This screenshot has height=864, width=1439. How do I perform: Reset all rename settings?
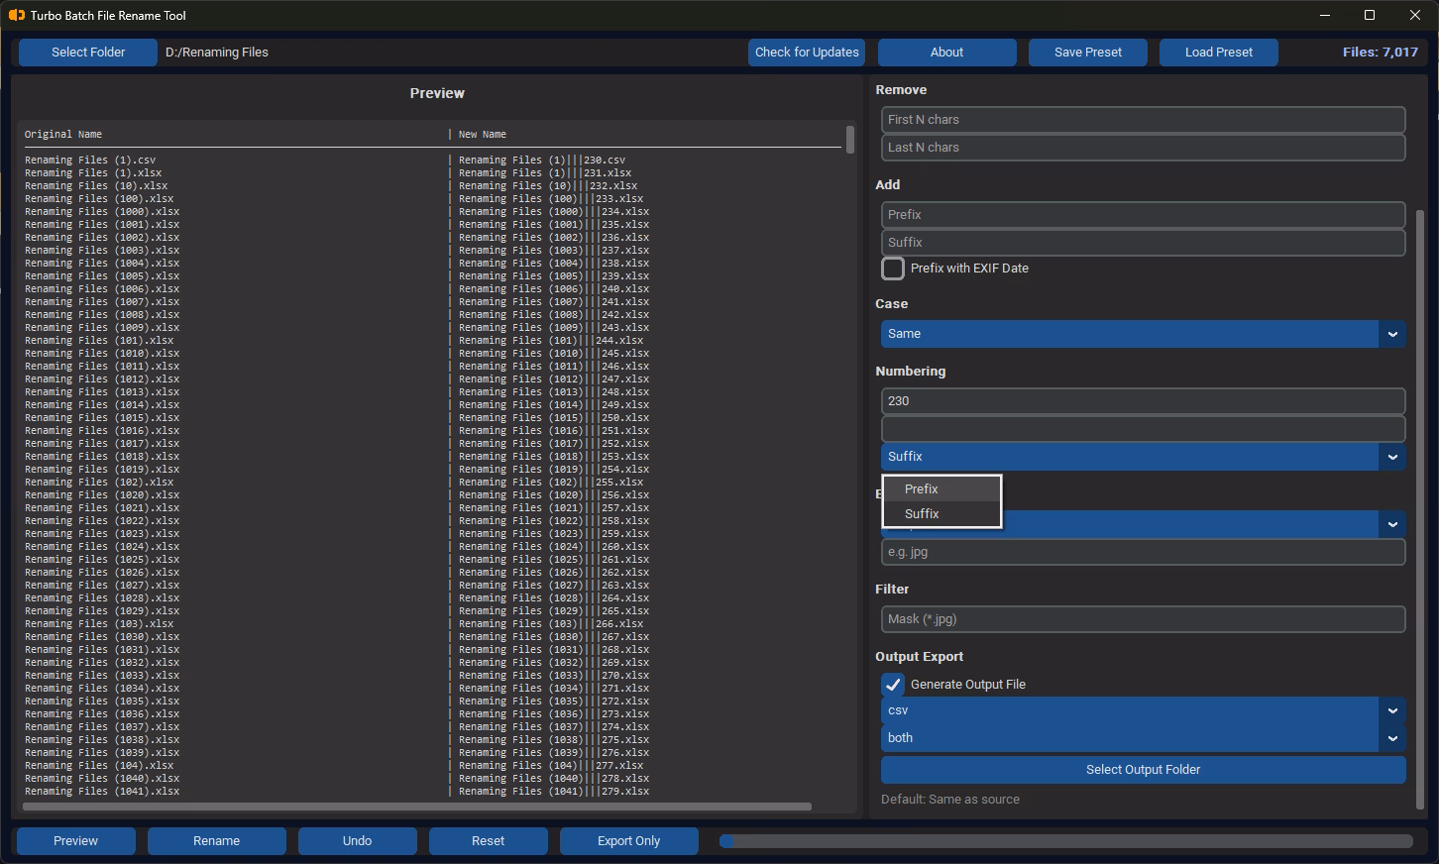point(489,841)
